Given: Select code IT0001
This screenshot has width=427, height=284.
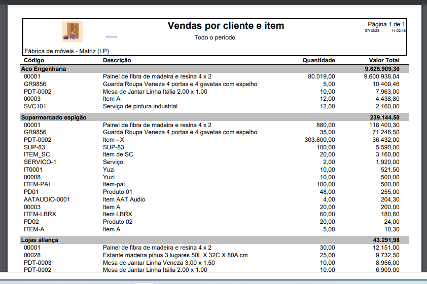Looking at the screenshot, I should (x=33, y=170).
